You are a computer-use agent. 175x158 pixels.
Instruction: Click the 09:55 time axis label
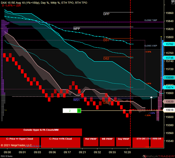coord(112,152)
